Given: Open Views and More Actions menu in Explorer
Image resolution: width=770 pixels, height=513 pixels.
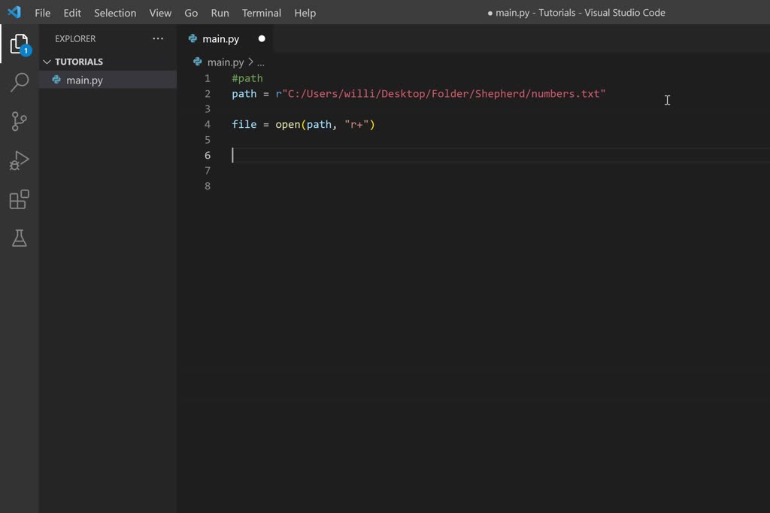Looking at the screenshot, I should 158,38.
